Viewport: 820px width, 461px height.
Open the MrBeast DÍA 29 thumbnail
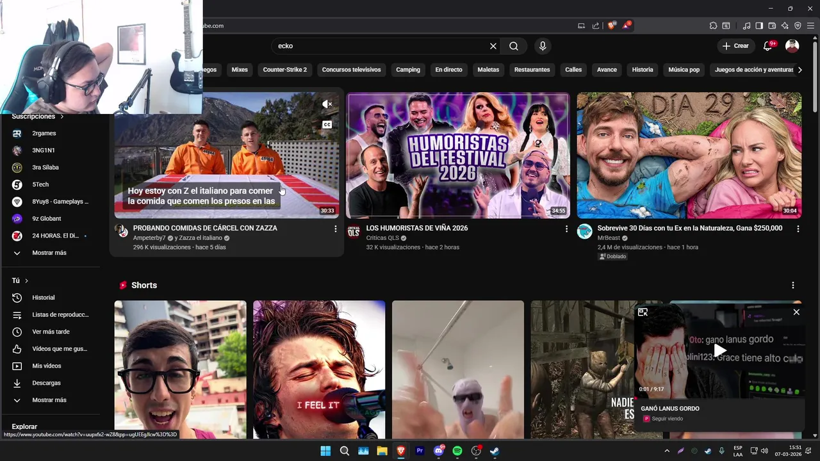(x=689, y=156)
